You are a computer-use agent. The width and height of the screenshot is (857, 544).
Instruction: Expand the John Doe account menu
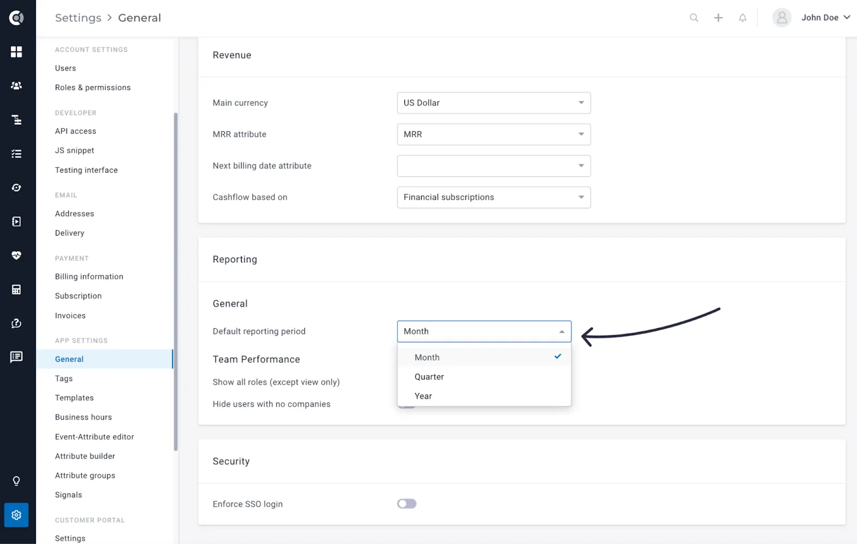[x=825, y=18]
